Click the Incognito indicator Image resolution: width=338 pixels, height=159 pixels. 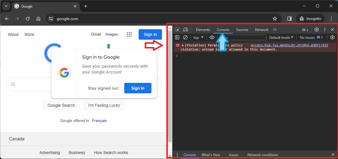point(311,19)
